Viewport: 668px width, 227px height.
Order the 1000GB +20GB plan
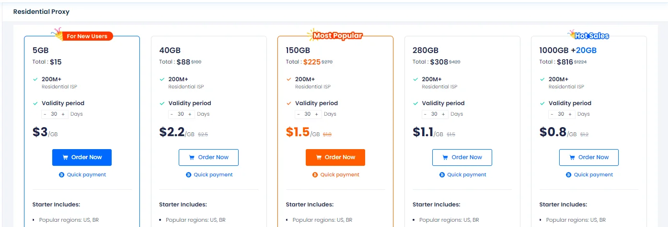click(x=588, y=157)
